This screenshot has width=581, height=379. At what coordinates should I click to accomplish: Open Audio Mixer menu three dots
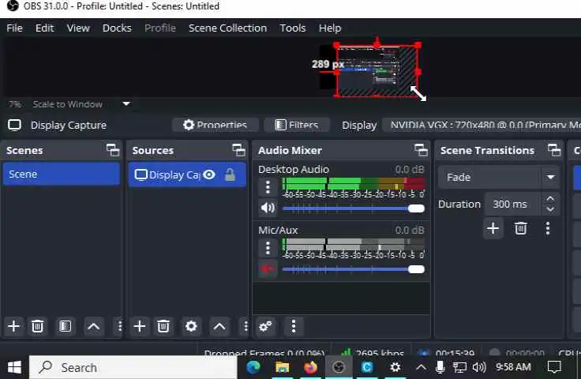(294, 326)
